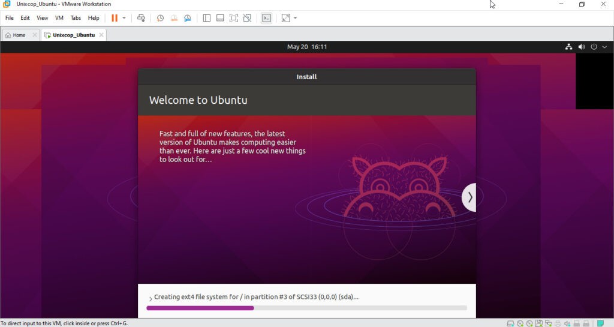Toggle the console view button
The width and height of the screenshot is (614, 327).
266,18
